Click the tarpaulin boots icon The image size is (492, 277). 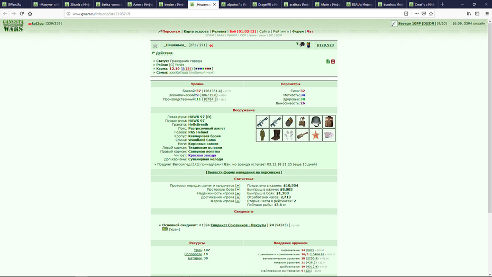[276, 135]
